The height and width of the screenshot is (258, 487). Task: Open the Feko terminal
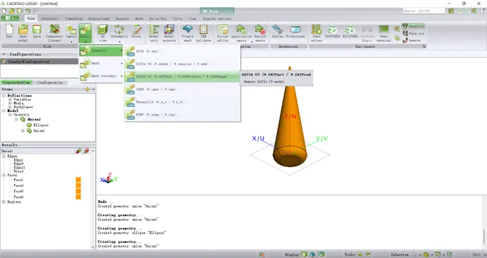coord(384,32)
